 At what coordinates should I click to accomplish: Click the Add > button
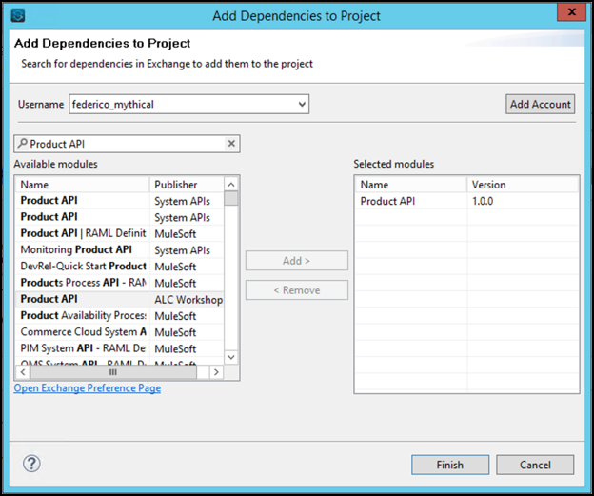(x=297, y=261)
